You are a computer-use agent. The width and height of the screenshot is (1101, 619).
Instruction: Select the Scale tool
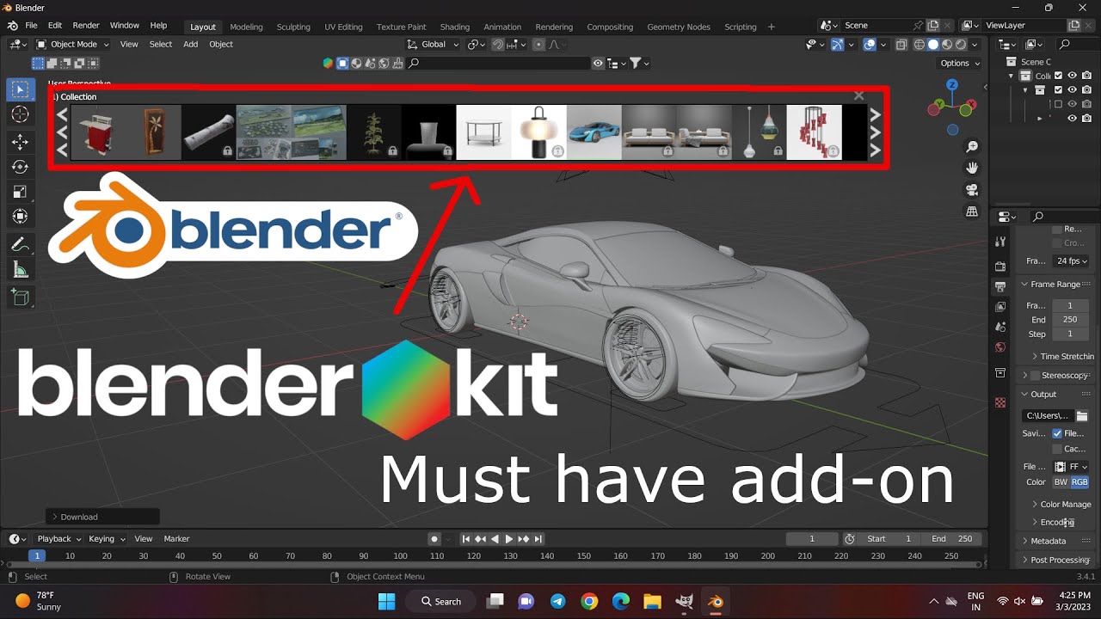click(x=19, y=191)
